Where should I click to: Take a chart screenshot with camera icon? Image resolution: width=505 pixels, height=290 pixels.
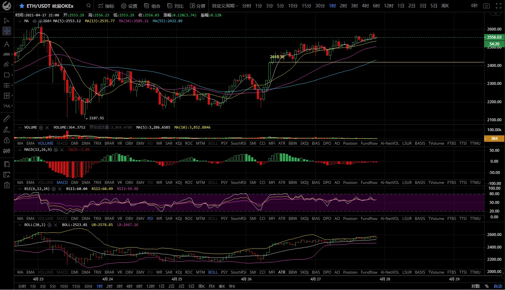coord(486,6)
